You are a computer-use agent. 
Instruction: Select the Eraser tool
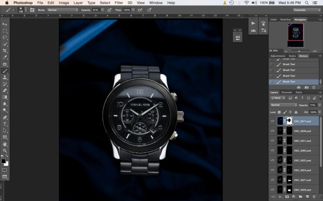(5, 90)
